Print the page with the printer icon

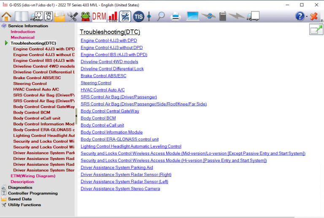click(x=175, y=16)
